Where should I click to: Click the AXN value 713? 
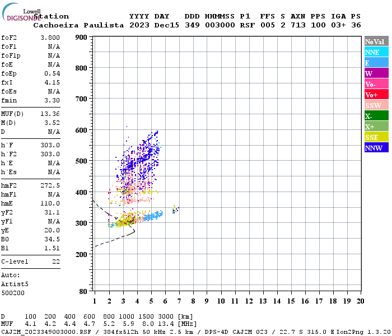(298, 25)
